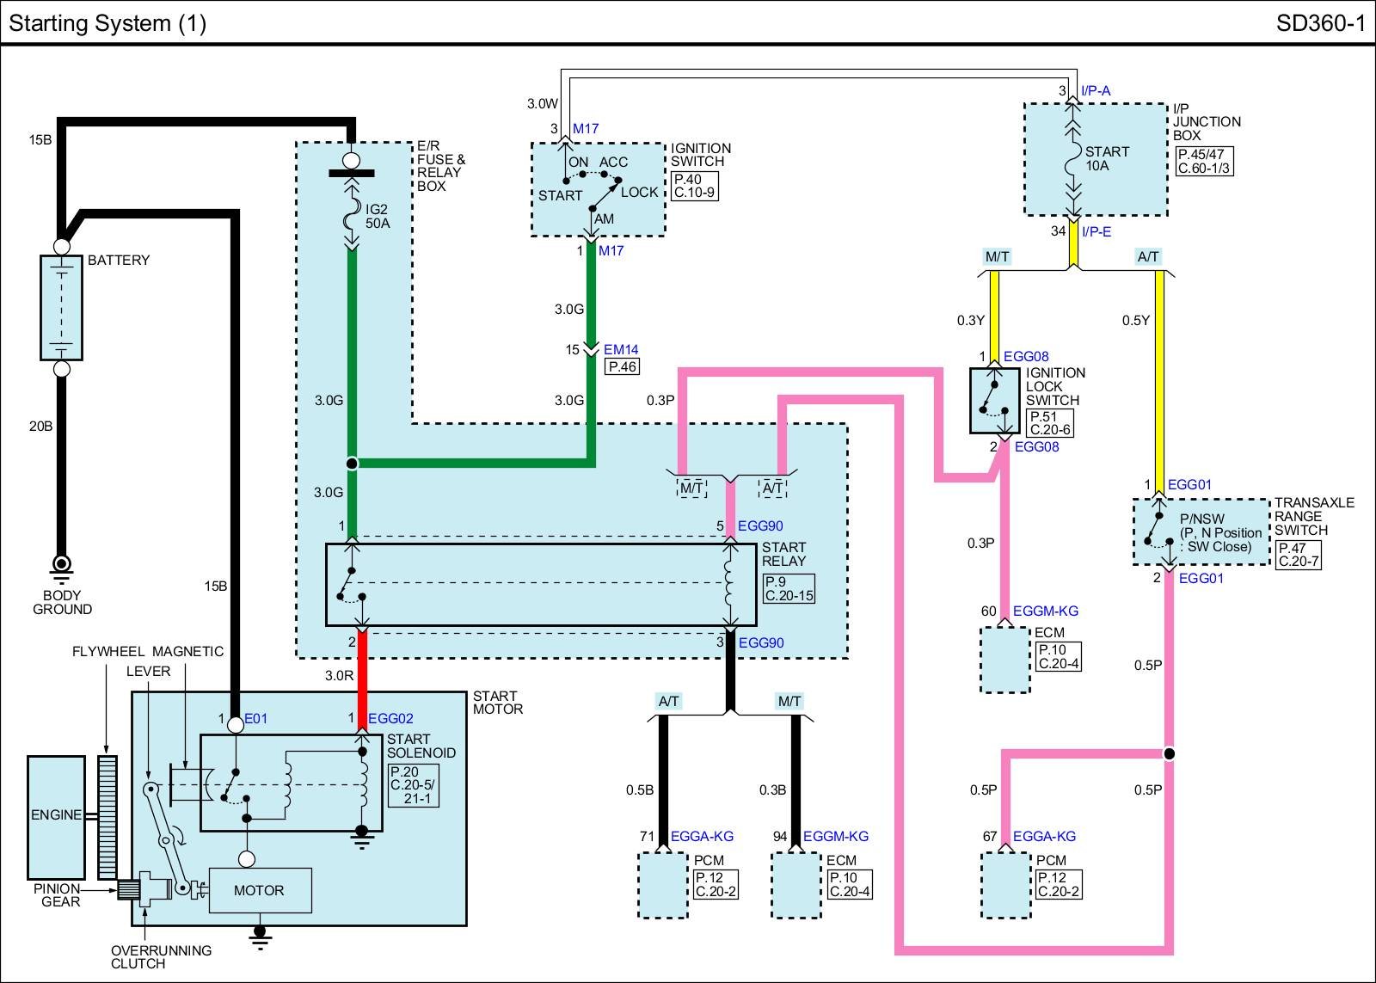Click the SD360-1 page code

pyautogui.click(x=1320, y=23)
